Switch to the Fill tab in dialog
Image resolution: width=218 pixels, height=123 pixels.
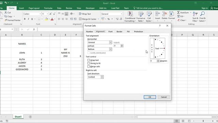click(128, 31)
